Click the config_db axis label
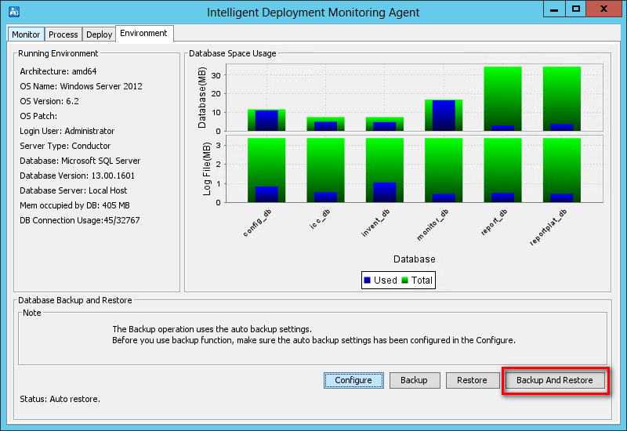The width and height of the screenshot is (627, 431). [x=258, y=223]
